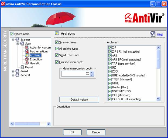Open the Help link
168x138 pixels.
coord(160,34)
